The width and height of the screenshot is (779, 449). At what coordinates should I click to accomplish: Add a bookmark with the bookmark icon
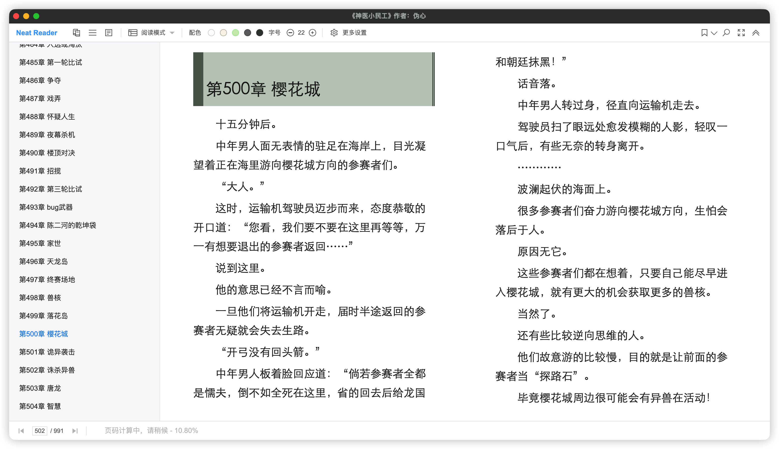[704, 33]
